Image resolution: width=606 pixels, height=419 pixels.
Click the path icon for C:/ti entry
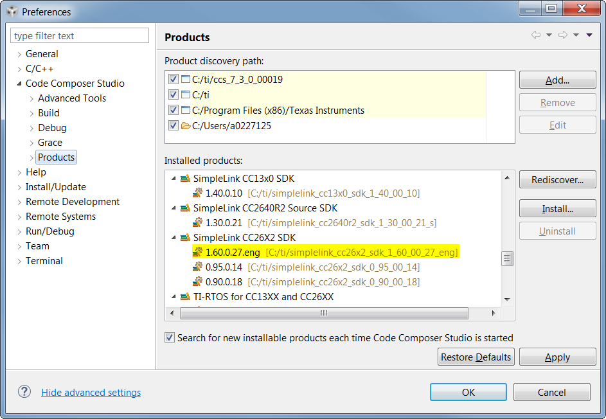186,94
